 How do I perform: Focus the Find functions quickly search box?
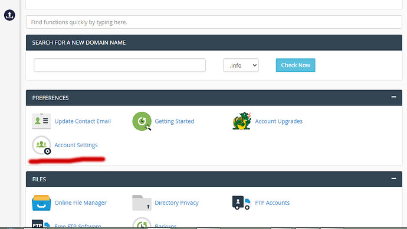click(x=214, y=22)
